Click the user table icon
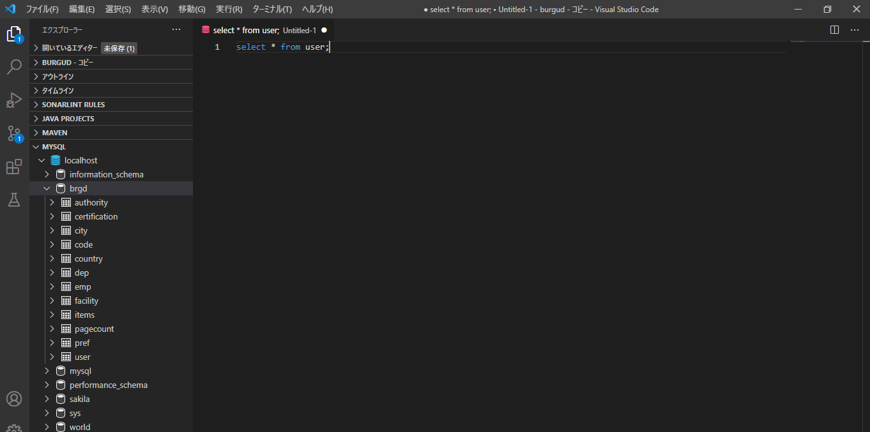This screenshot has width=870, height=432. pos(66,357)
